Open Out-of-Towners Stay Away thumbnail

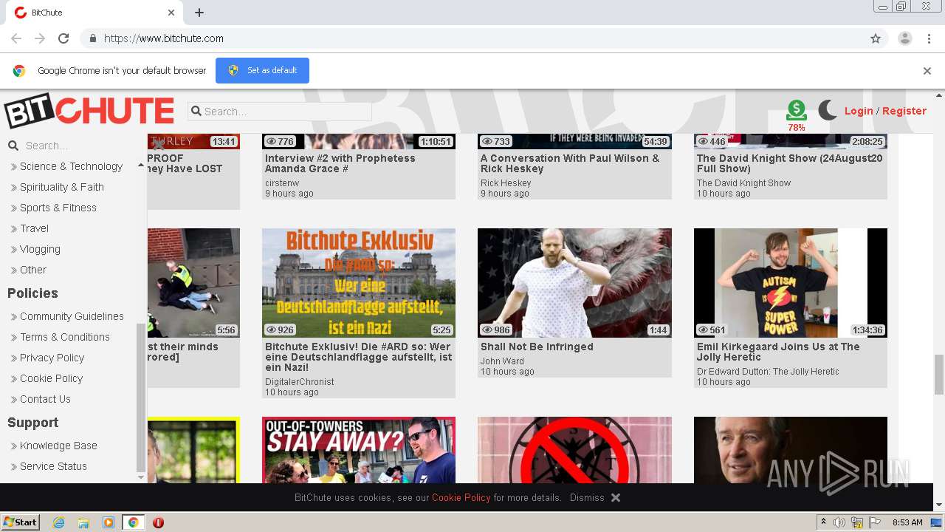(x=359, y=450)
